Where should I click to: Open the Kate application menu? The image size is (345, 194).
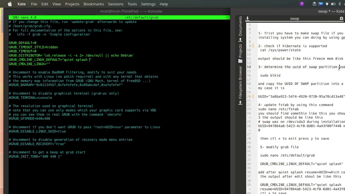click(x=22, y=4)
